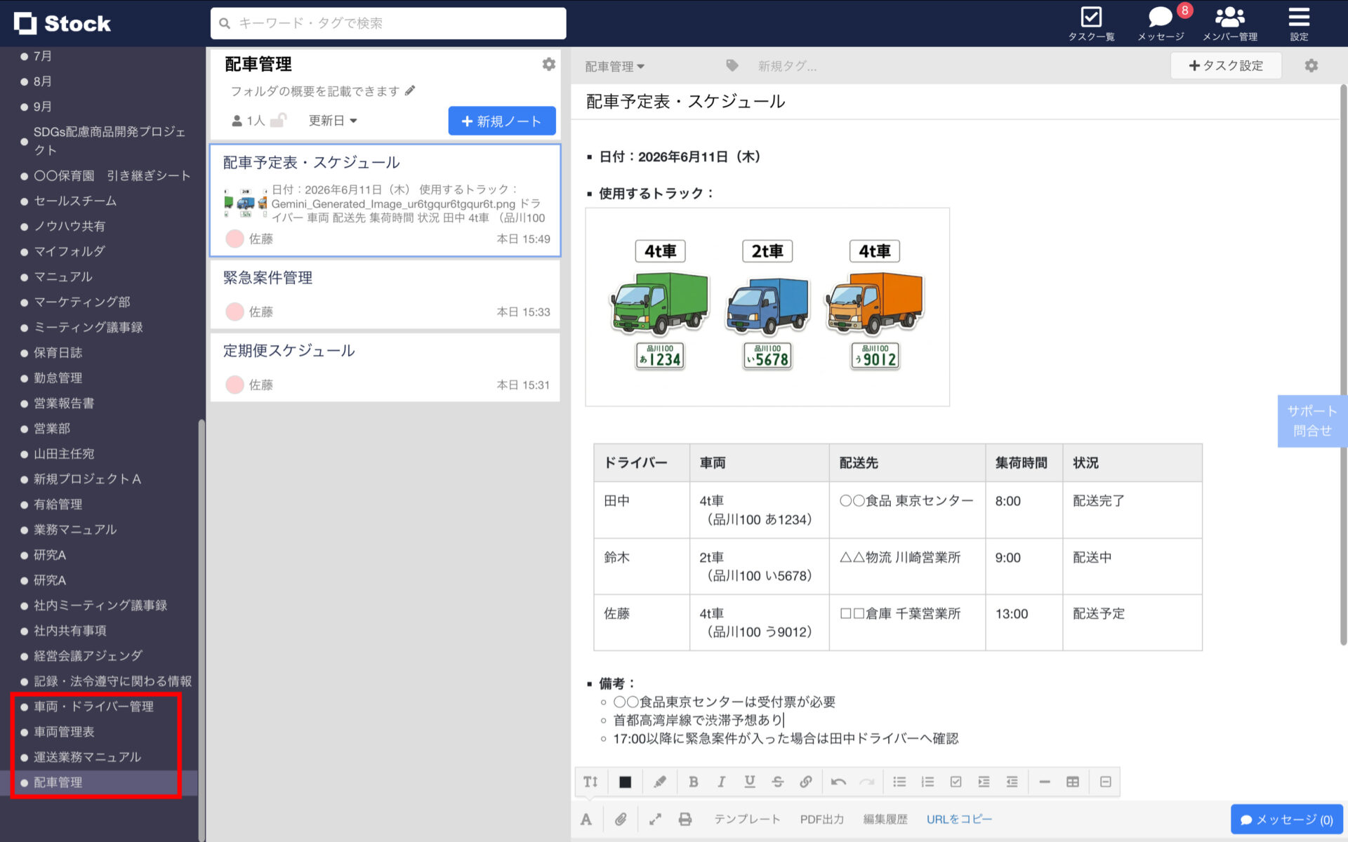Open the 配車管理 folder dropdown in note header
Image resolution: width=1348 pixels, height=842 pixels.
tap(615, 67)
